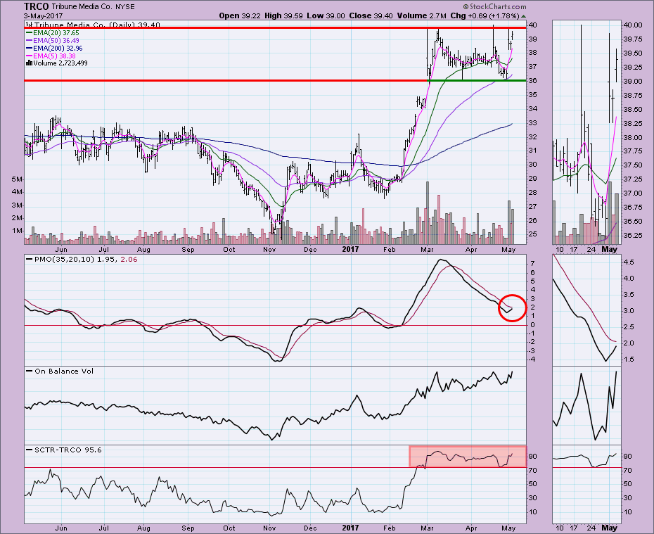Image resolution: width=654 pixels, height=534 pixels.
Task: Click the volume bars icon in legend
Action: [29, 63]
